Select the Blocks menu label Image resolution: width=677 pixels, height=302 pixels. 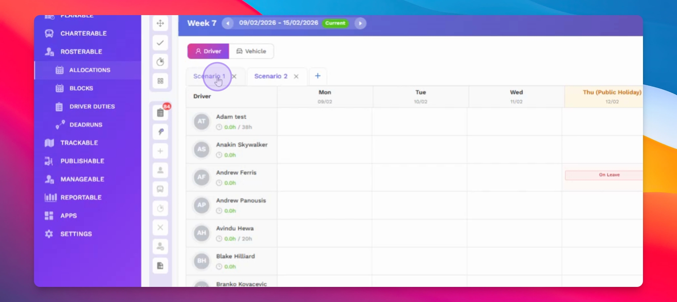pyautogui.click(x=81, y=89)
